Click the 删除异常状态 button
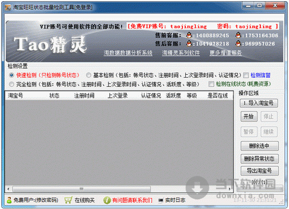Screen dimensions: 289x209 (259, 159)
